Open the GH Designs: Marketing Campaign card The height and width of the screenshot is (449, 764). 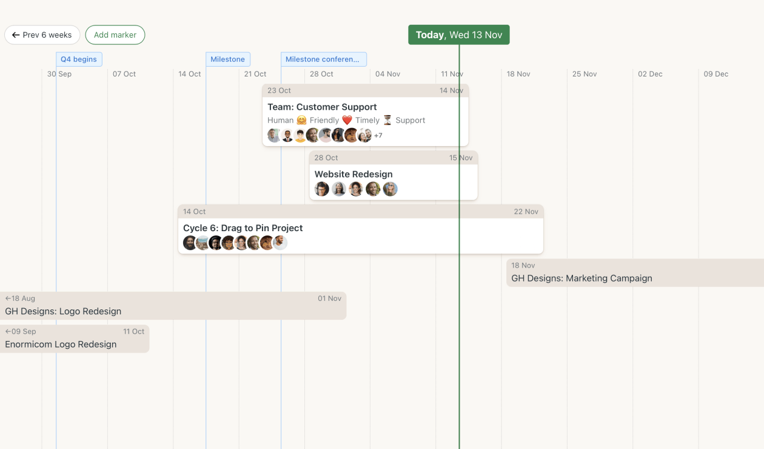tap(582, 278)
